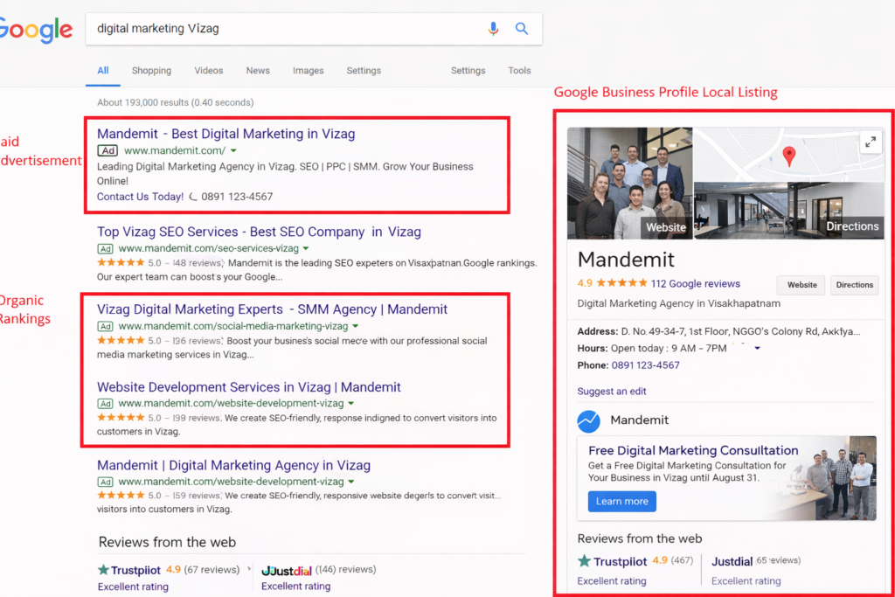Click the Google logo
This screenshot has width=895, height=597.
click(x=36, y=30)
